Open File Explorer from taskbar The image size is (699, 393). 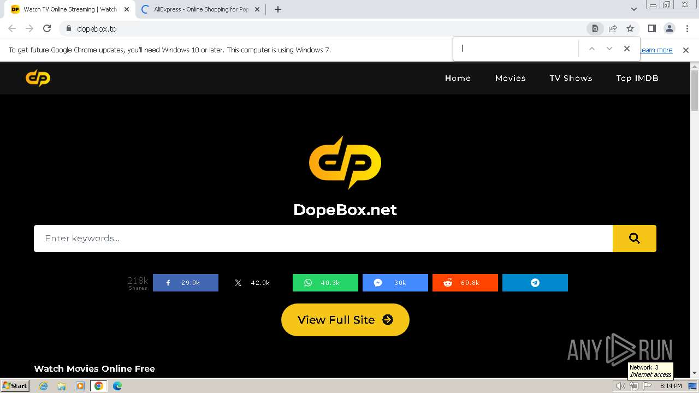pos(62,386)
